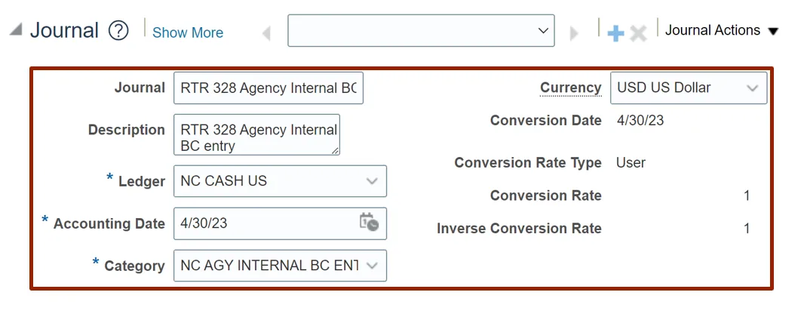
Task: Select the Conversion Rate Type value User
Action: (631, 162)
